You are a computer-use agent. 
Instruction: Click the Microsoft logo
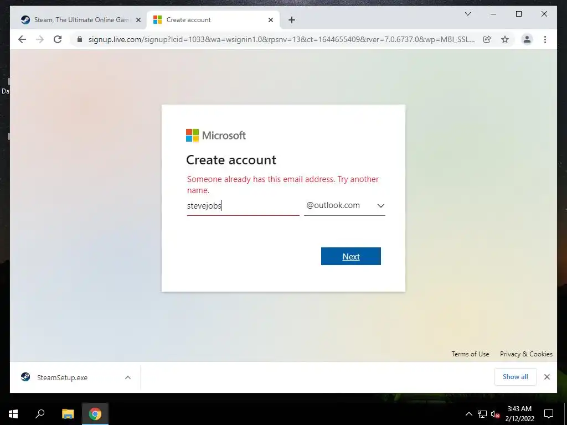tap(216, 136)
